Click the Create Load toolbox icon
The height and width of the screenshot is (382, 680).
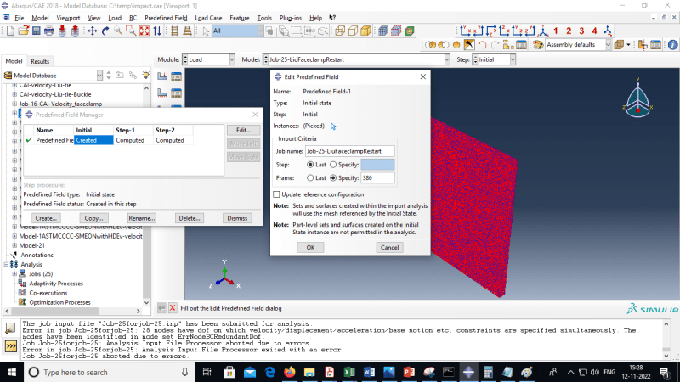tap(162, 76)
